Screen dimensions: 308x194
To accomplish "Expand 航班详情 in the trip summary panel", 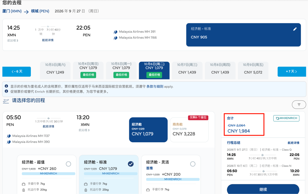I will pyautogui.click(x=293, y=142).
